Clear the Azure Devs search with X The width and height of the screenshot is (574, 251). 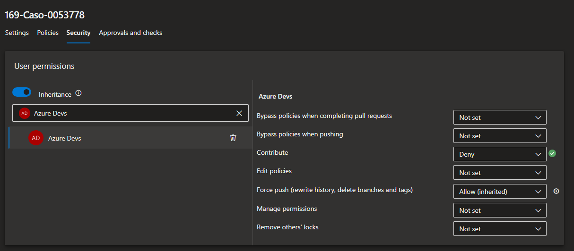click(x=239, y=113)
